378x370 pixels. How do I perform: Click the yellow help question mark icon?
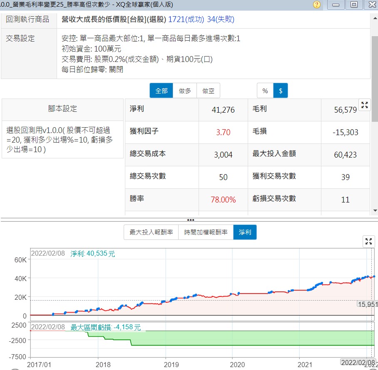click(317, 5)
